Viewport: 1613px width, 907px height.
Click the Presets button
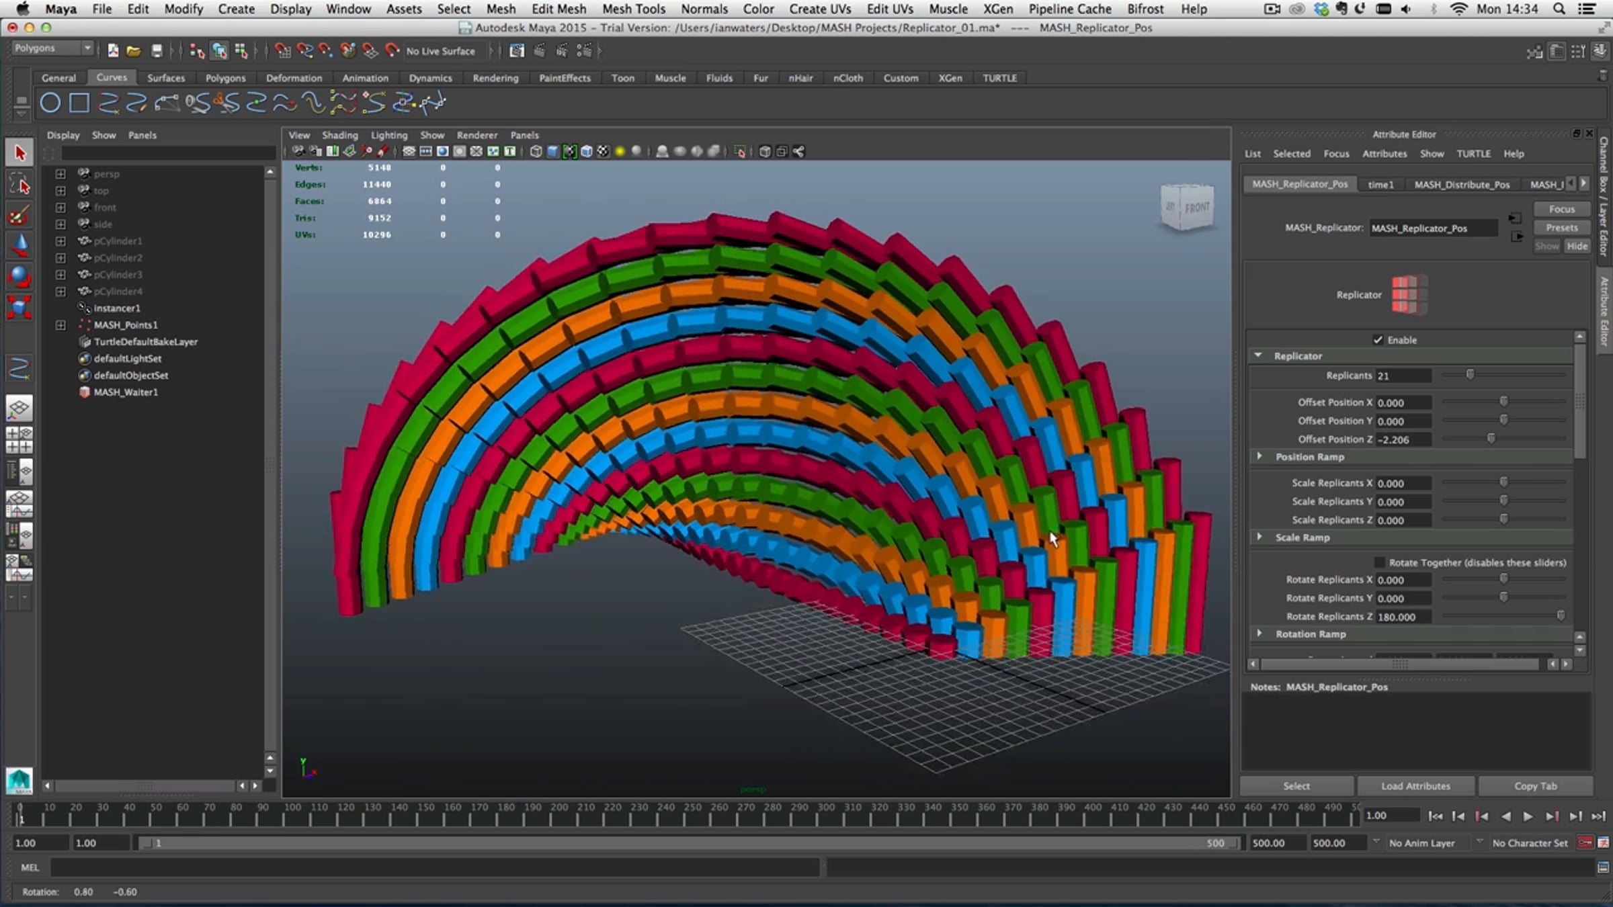point(1561,228)
